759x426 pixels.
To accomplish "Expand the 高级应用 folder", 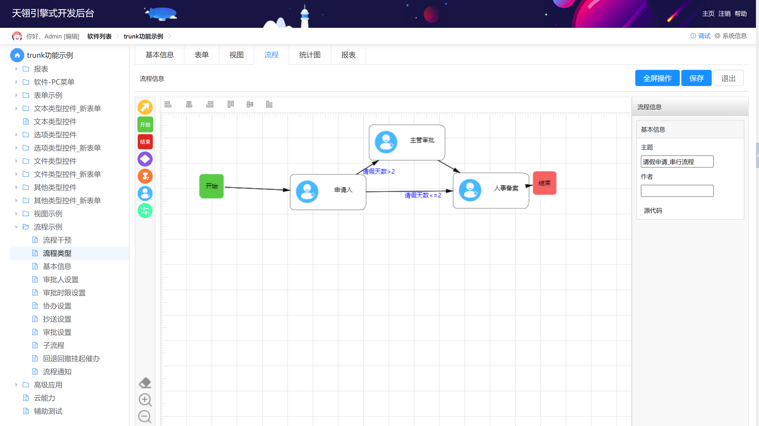I will click(x=16, y=385).
